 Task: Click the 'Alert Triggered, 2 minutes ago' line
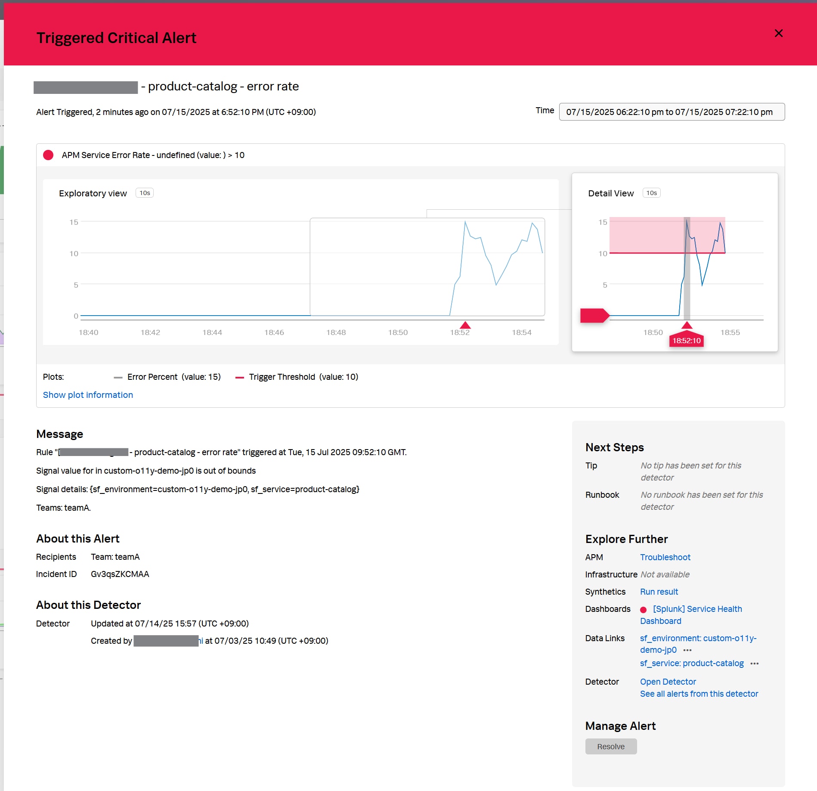176,112
